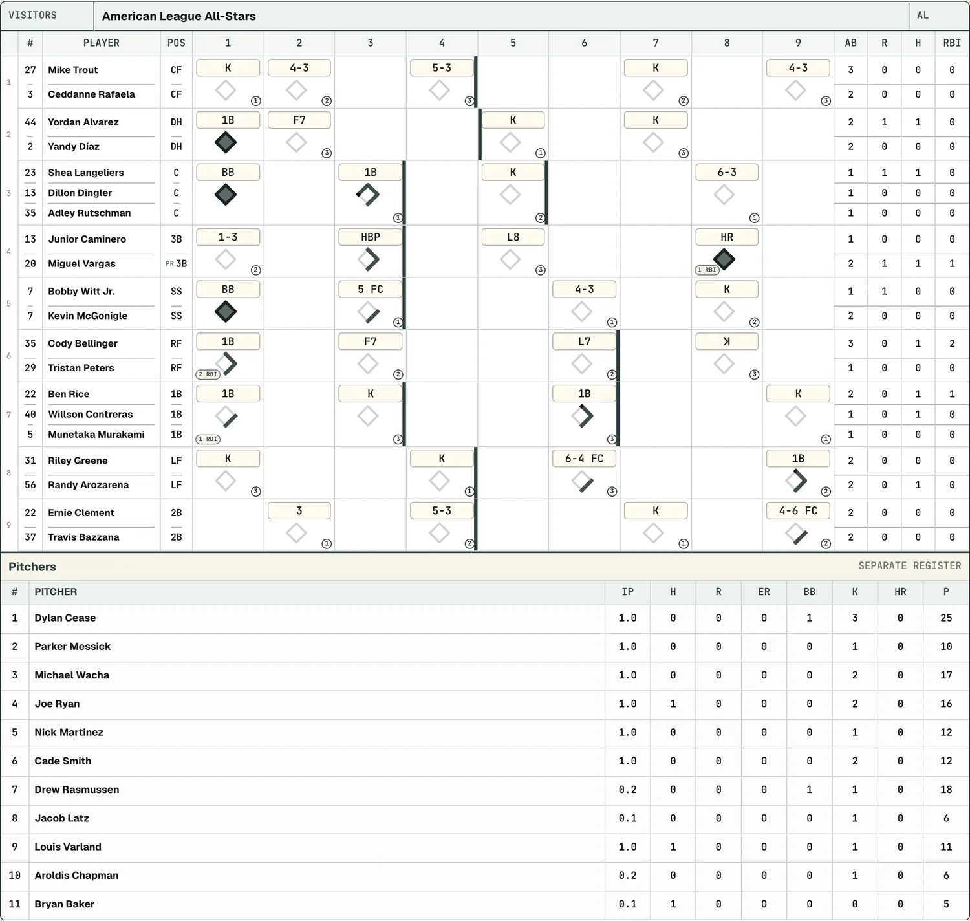This screenshot has width=970, height=921.
Task: Click player name Adley Rutschman
Action: click(89, 213)
